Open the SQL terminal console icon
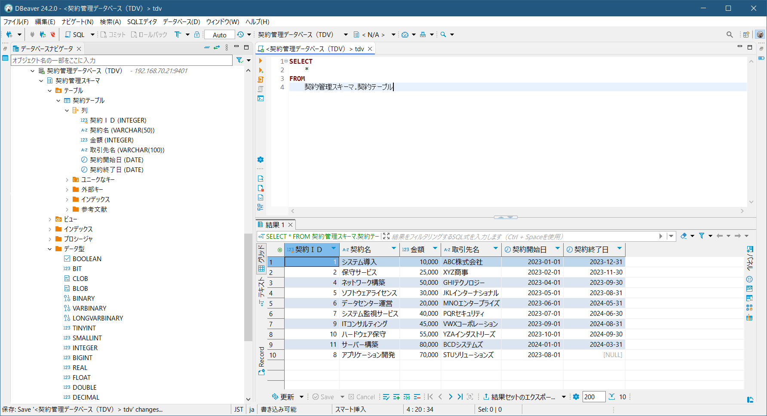 click(x=261, y=99)
